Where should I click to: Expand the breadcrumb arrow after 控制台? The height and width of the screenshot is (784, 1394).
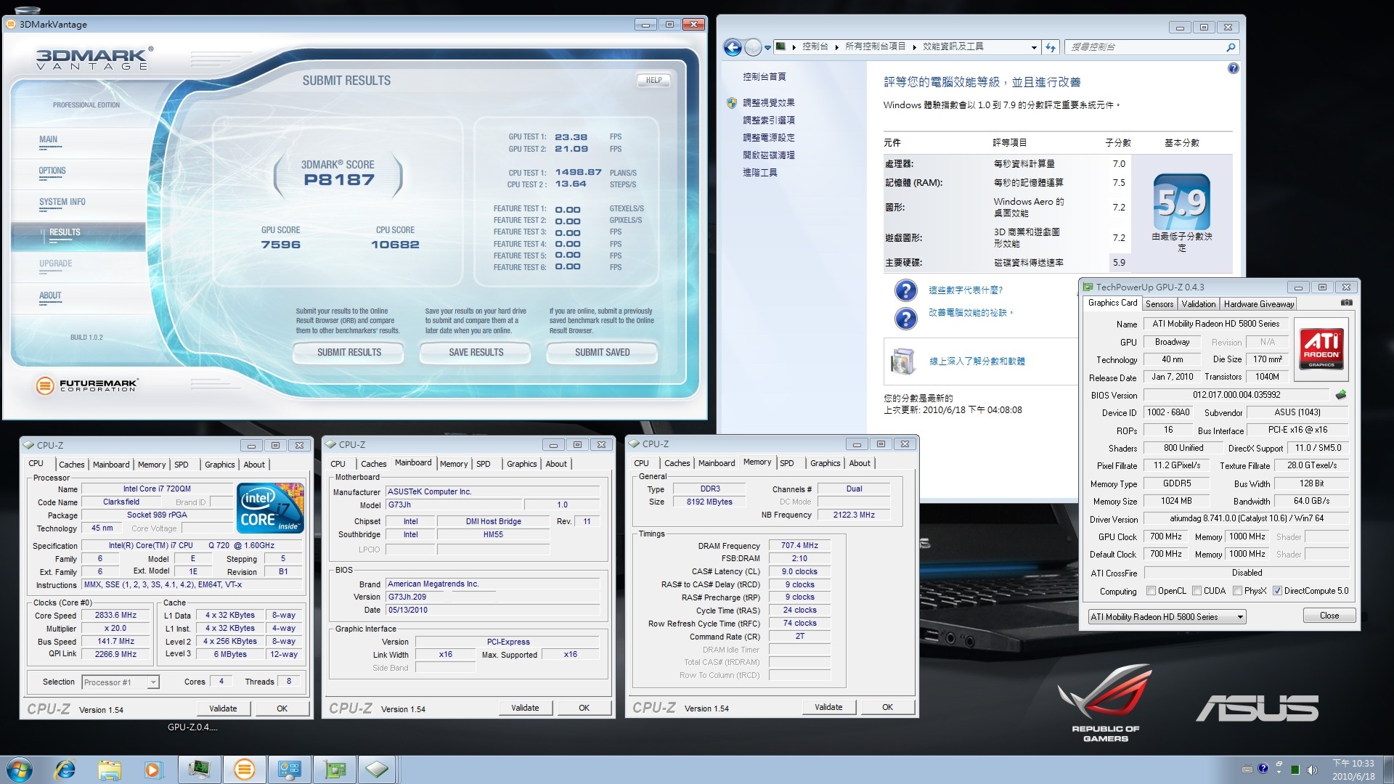836,47
